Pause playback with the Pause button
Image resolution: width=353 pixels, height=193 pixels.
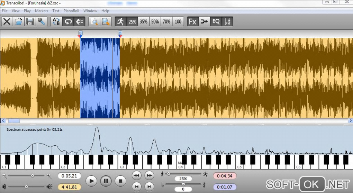pos(106,181)
